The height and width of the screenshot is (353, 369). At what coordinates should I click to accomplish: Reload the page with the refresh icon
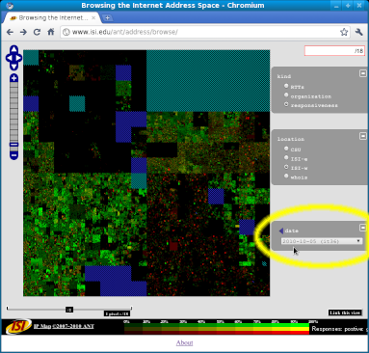[37, 32]
